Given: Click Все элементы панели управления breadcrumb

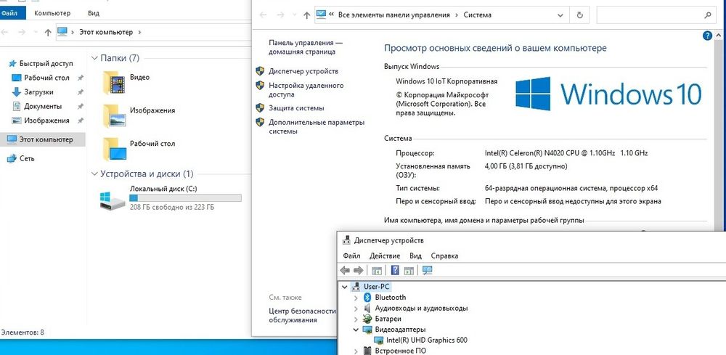Looking at the screenshot, I should [x=394, y=15].
